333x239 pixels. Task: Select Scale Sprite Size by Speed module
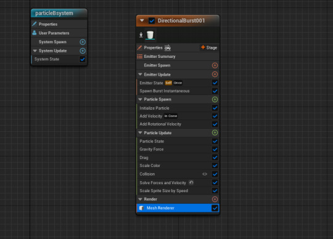178,191
